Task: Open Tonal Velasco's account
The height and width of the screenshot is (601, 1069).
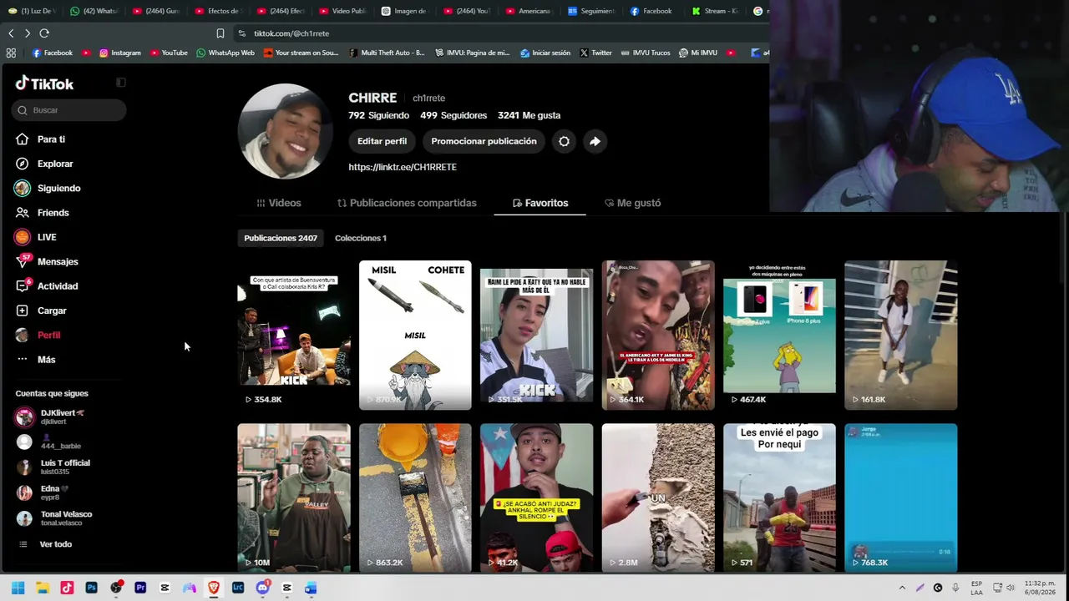Action: pyautogui.click(x=53, y=518)
